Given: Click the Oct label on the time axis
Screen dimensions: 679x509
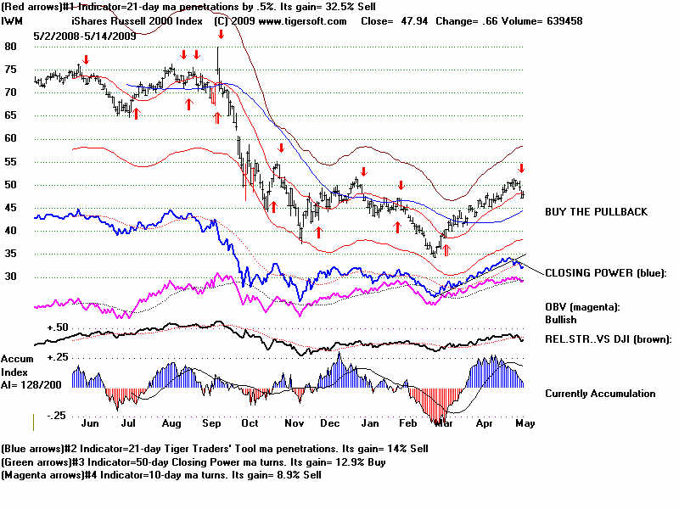Looking at the screenshot, I should [x=250, y=422].
